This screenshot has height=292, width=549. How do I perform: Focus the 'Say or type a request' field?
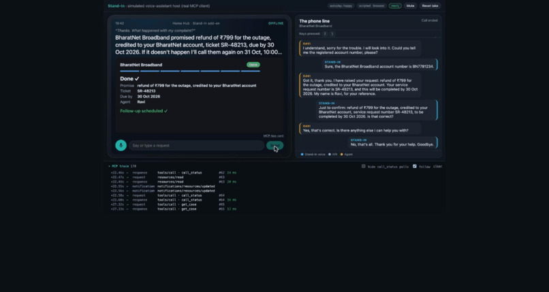pos(196,146)
